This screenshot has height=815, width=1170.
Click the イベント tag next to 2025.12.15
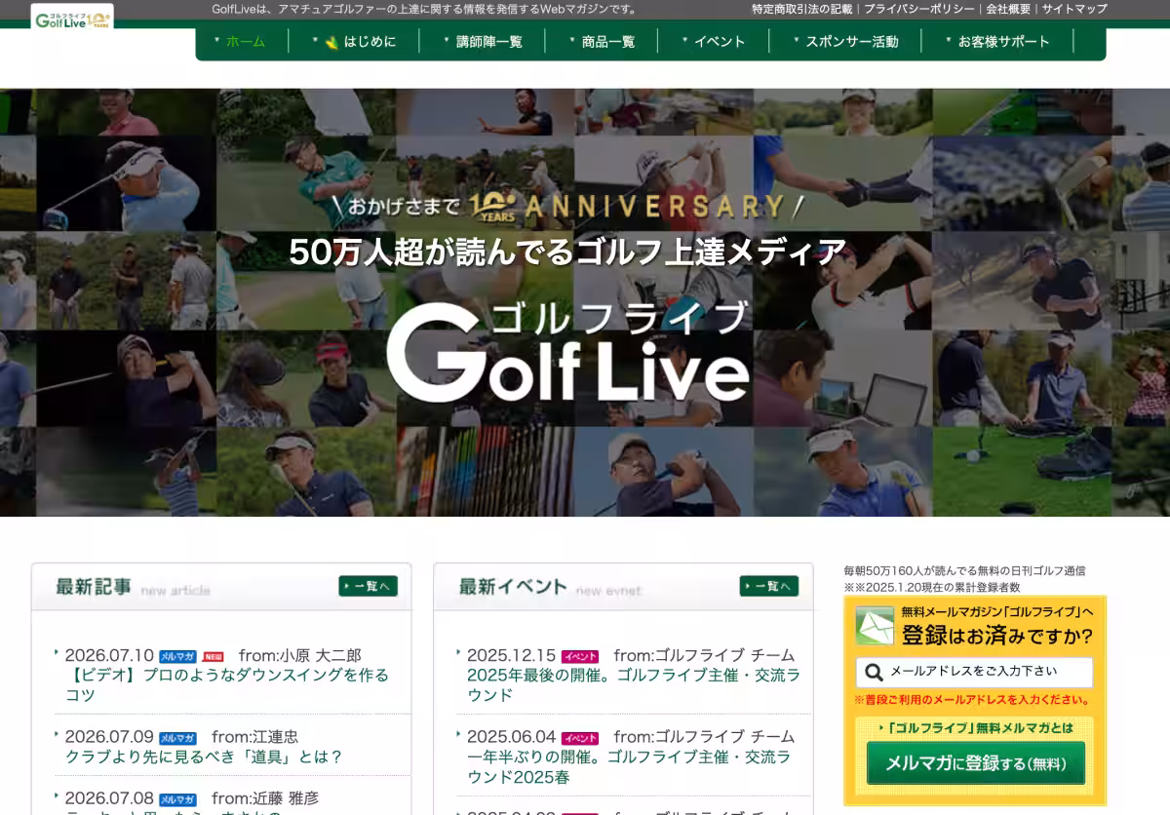[580, 656]
